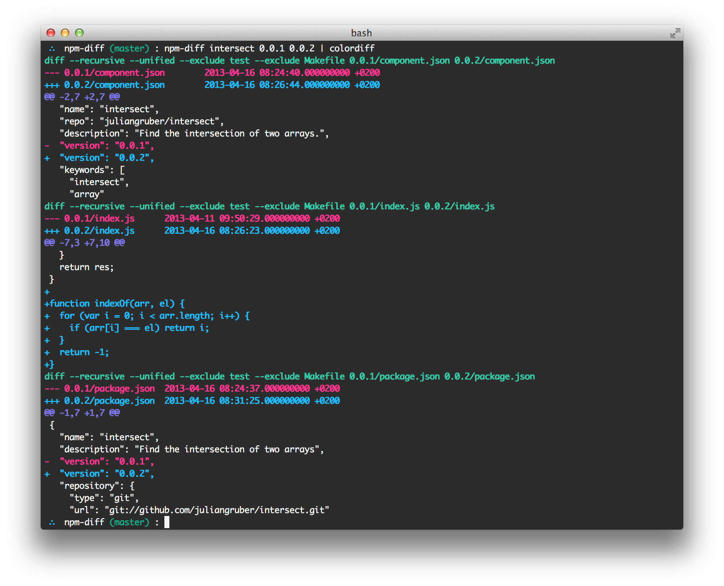The width and height of the screenshot is (724, 586).
Task: Click the added return -1; line
Action: pos(77,352)
